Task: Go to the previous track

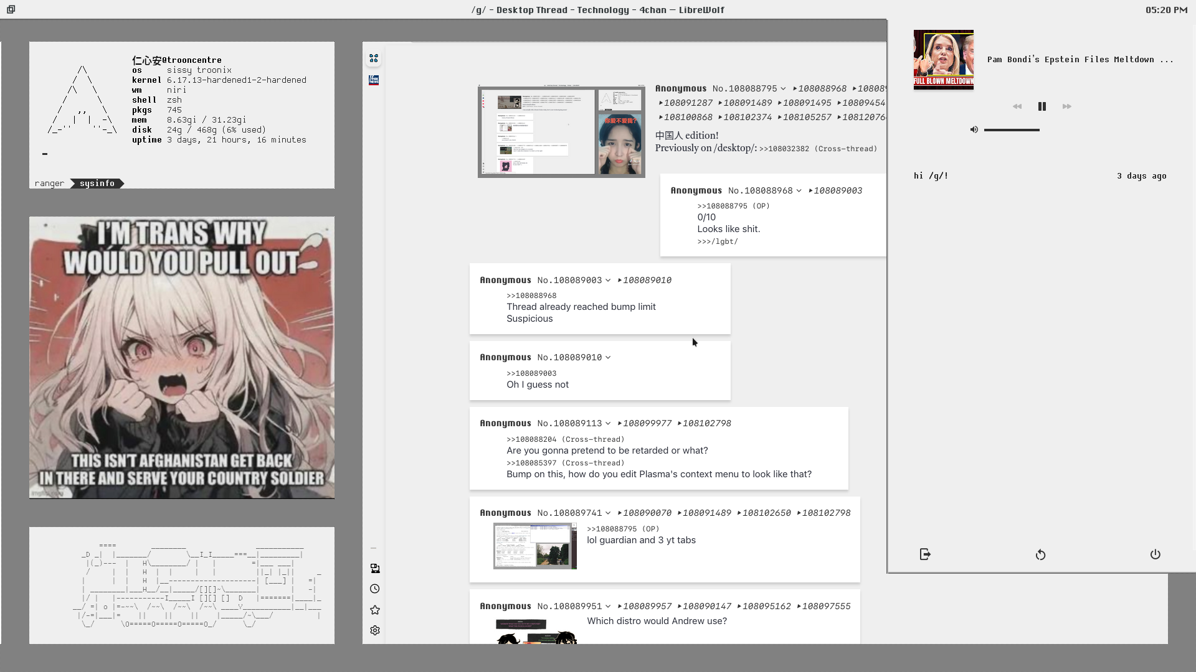Action: 1017,107
